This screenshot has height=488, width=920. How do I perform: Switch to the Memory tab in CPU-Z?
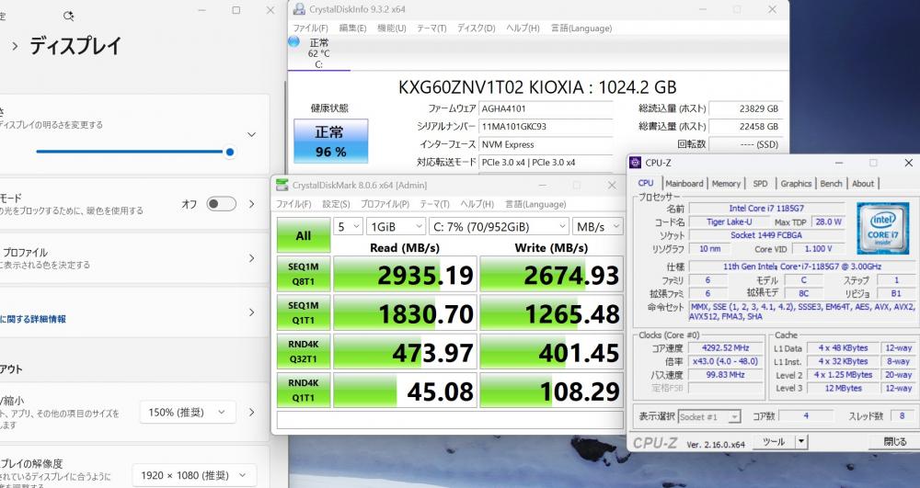[x=726, y=184]
